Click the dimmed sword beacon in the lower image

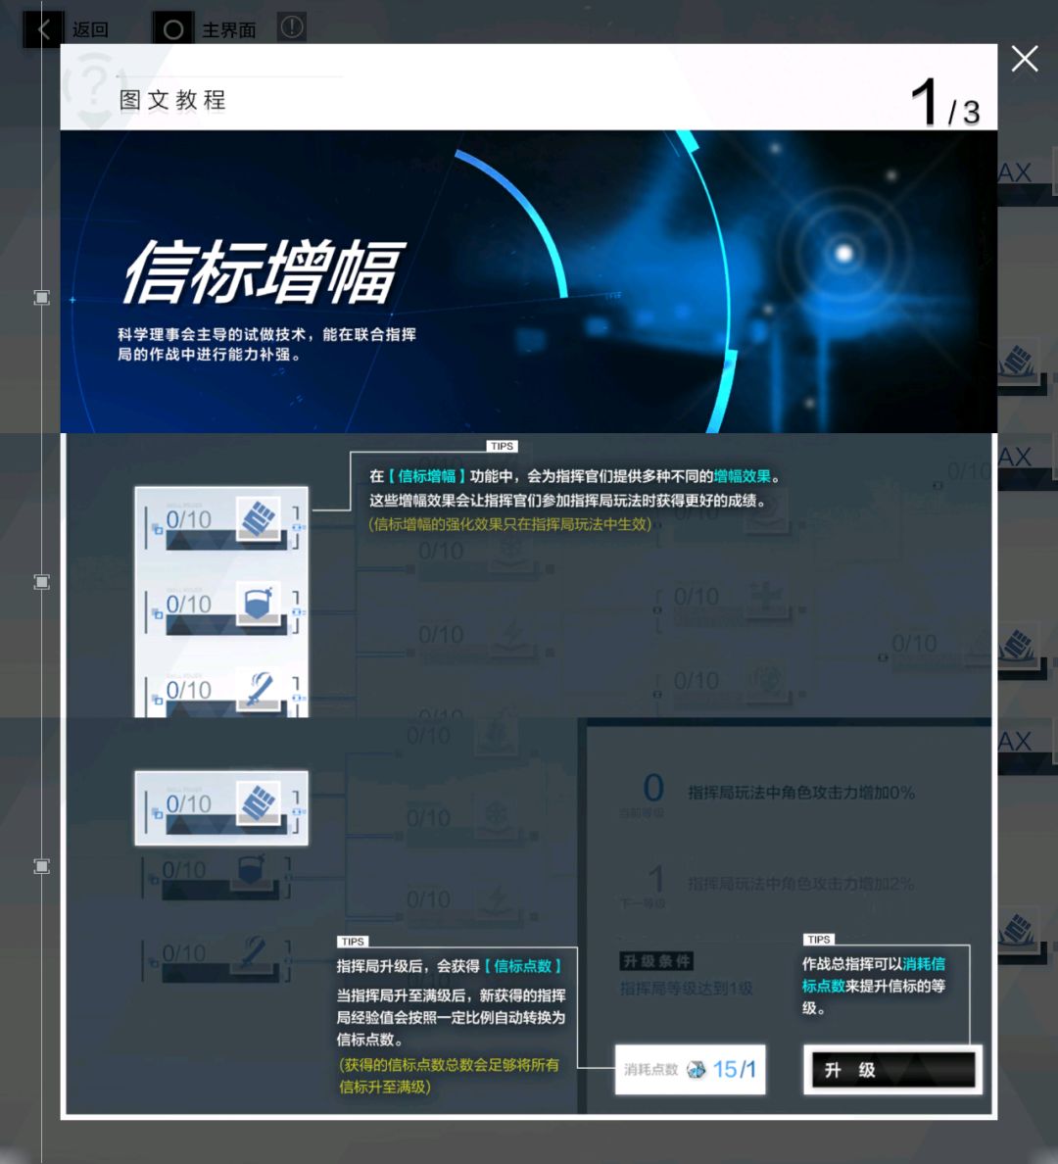tap(216, 959)
